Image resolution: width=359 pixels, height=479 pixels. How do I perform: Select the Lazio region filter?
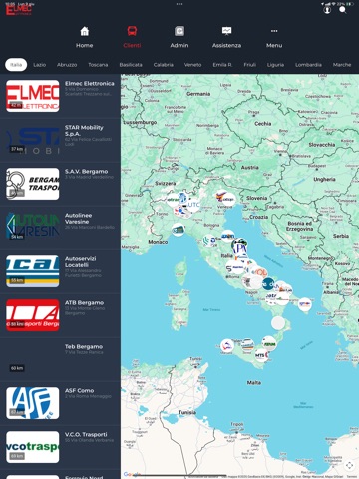pos(40,65)
